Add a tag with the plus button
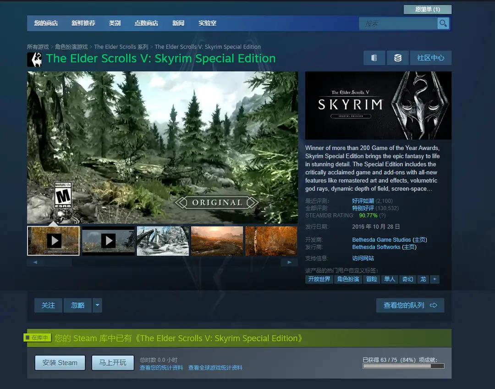This screenshot has height=389, width=495. coord(434,279)
